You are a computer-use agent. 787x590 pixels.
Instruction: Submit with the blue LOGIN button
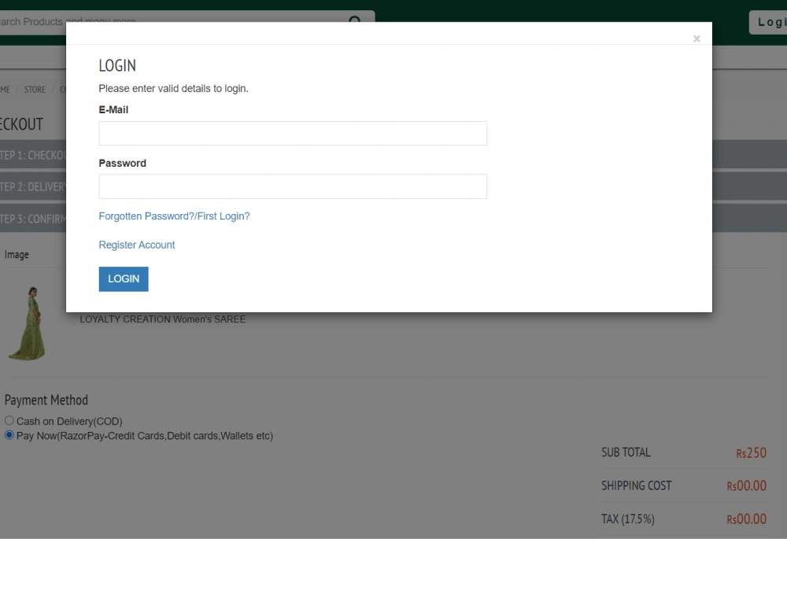tap(124, 279)
